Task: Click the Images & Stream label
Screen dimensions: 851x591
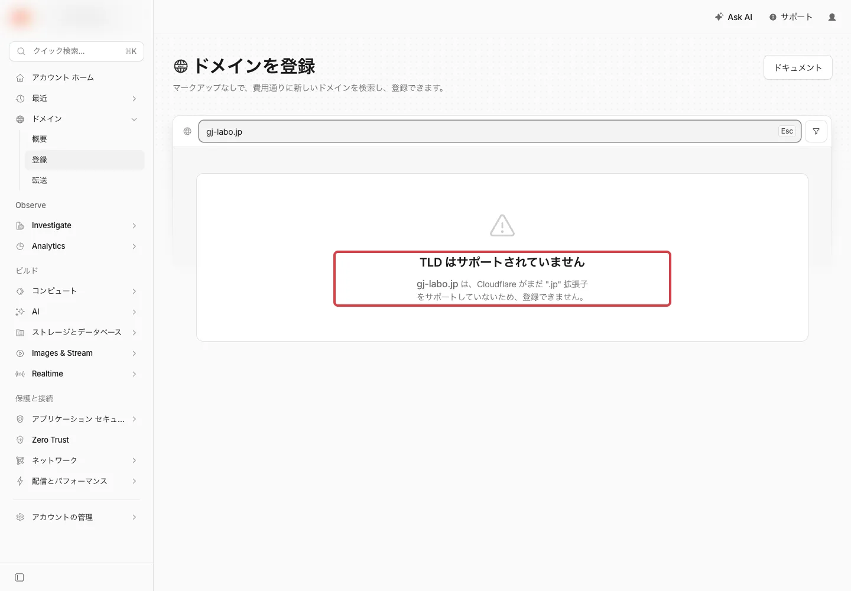Action: point(62,353)
